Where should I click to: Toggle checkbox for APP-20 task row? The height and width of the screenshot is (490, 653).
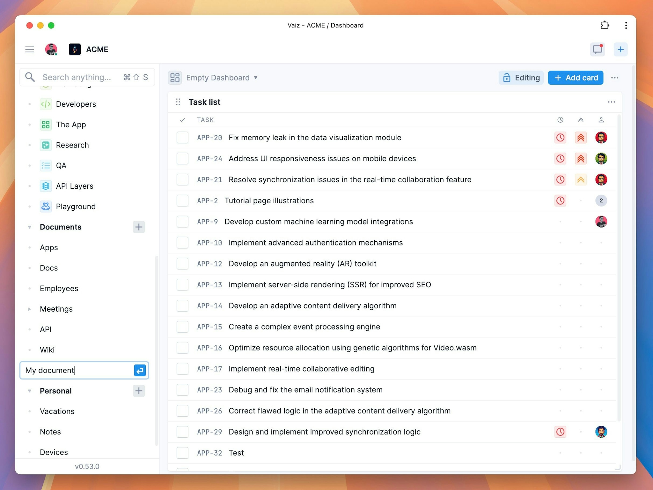pyautogui.click(x=183, y=138)
